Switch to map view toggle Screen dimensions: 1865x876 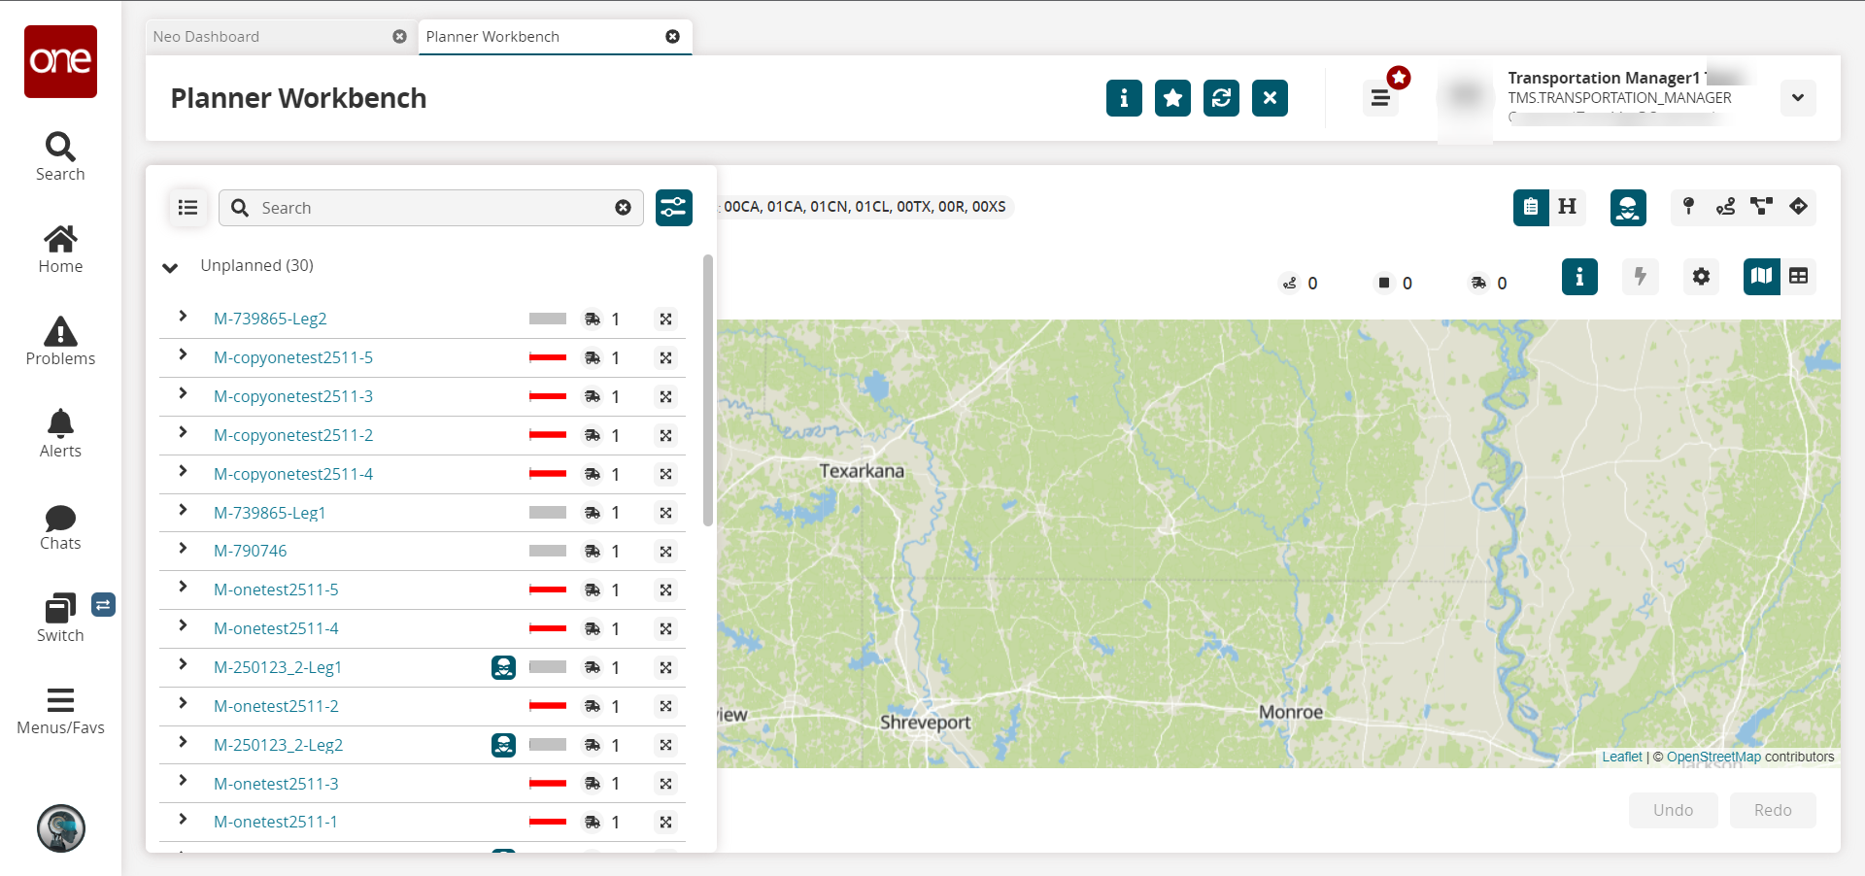(x=1761, y=277)
